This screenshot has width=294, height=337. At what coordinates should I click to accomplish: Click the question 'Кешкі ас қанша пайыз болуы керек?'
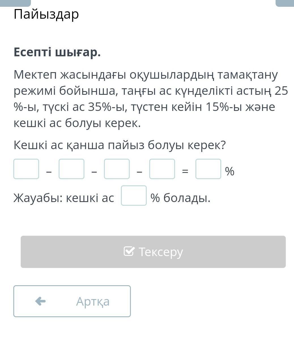coord(120,145)
